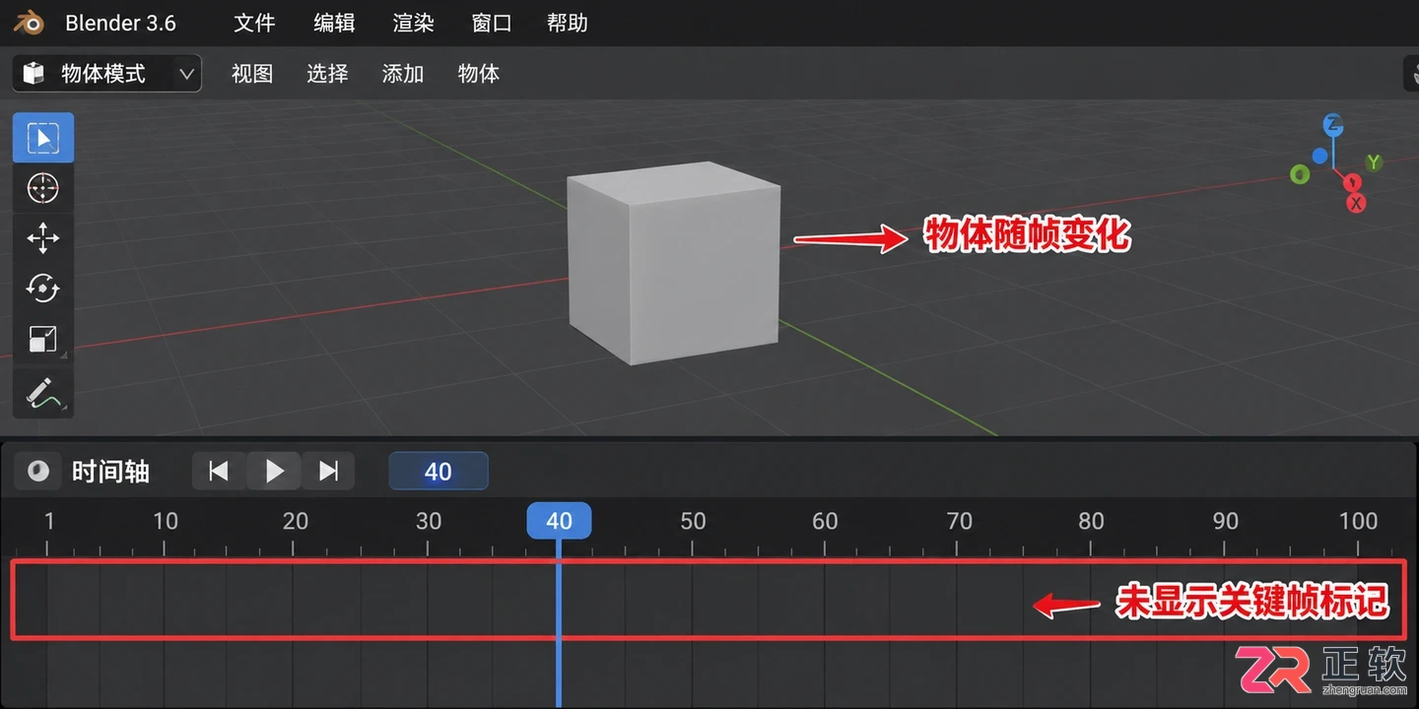Click frame 90 on the timeline ruler
1419x709 pixels.
pyautogui.click(x=1225, y=521)
